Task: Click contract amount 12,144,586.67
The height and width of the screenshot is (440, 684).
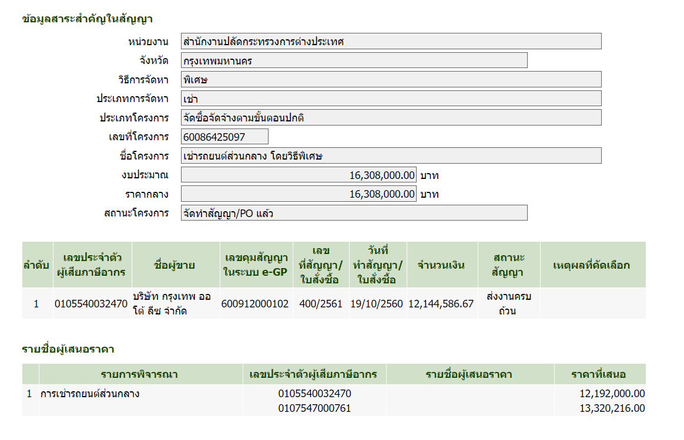Action: [441, 304]
